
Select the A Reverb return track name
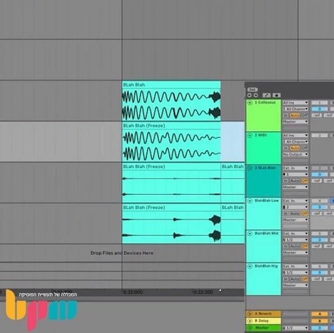pyautogui.click(x=263, y=314)
